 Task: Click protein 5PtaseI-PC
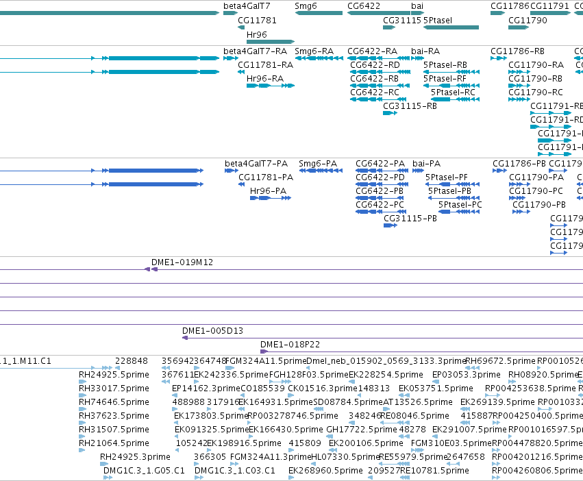[x=459, y=212]
